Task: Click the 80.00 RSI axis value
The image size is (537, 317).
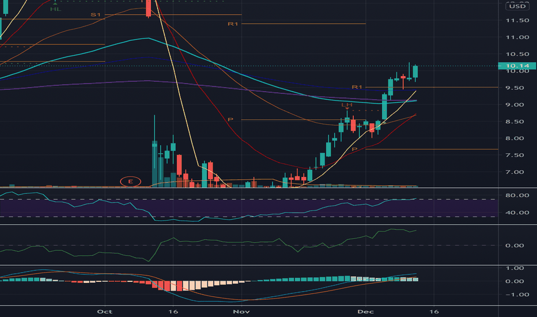Action: tap(517, 195)
